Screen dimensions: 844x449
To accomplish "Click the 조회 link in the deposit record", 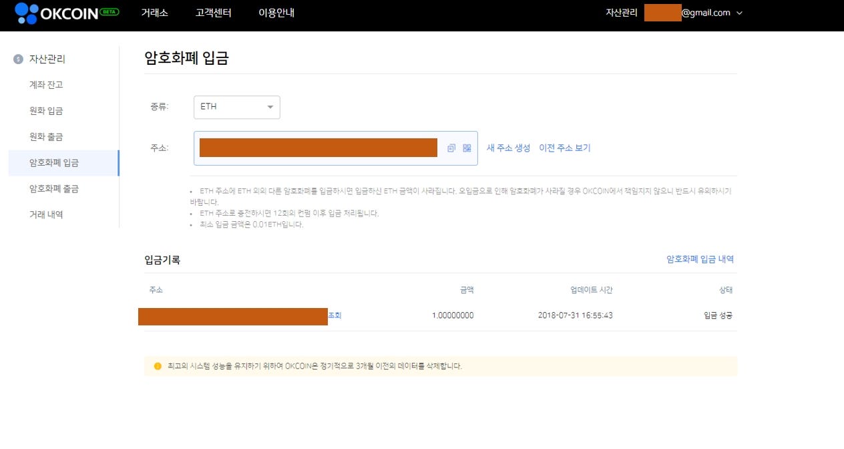I will tap(335, 315).
